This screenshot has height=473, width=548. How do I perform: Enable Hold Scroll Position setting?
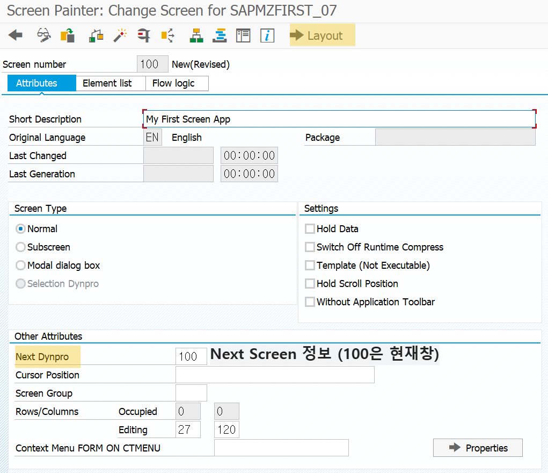310,283
